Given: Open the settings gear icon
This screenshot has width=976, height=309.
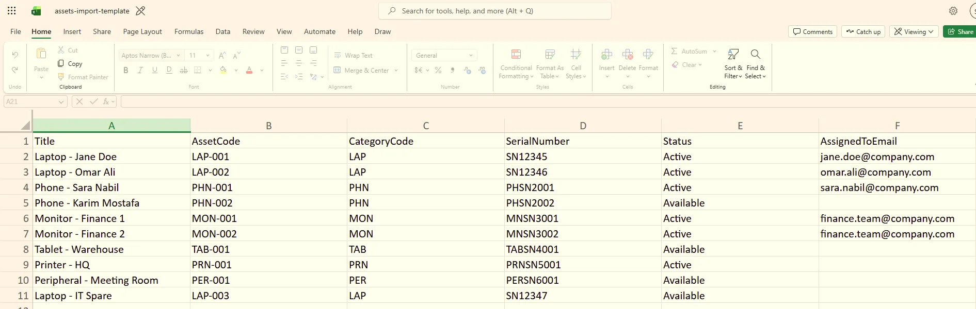Looking at the screenshot, I should tap(953, 11).
